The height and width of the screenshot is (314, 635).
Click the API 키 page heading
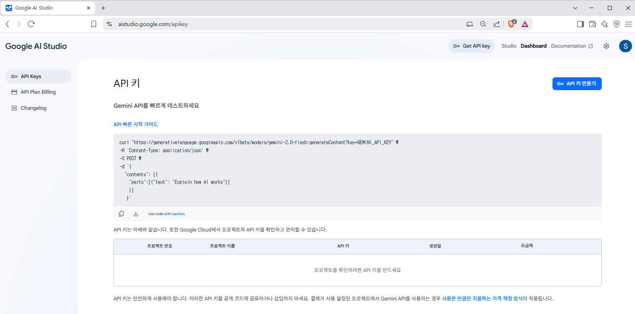click(127, 83)
